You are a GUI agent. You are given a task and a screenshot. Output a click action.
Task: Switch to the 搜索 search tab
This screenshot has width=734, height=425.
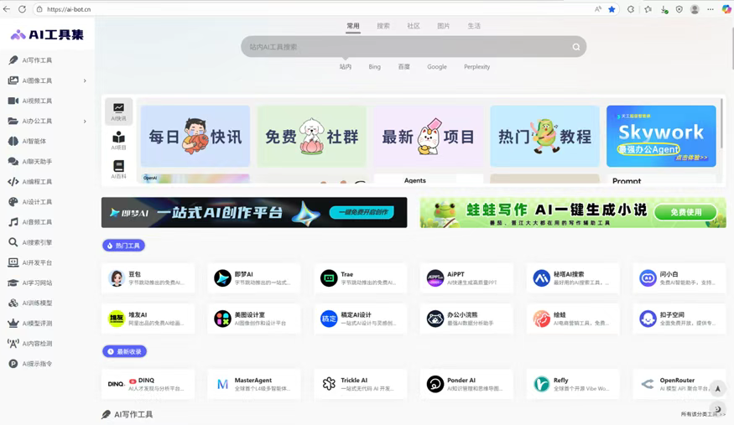tap(383, 26)
